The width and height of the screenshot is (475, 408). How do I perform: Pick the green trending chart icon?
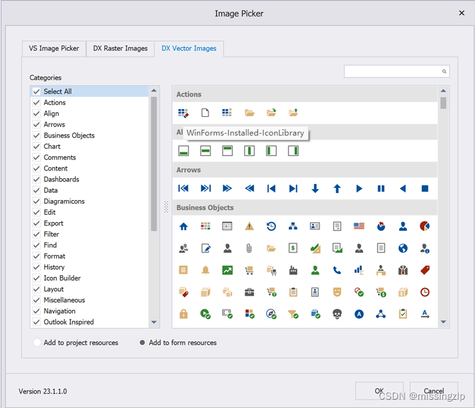pyautogui.click(x=227, y=270)
